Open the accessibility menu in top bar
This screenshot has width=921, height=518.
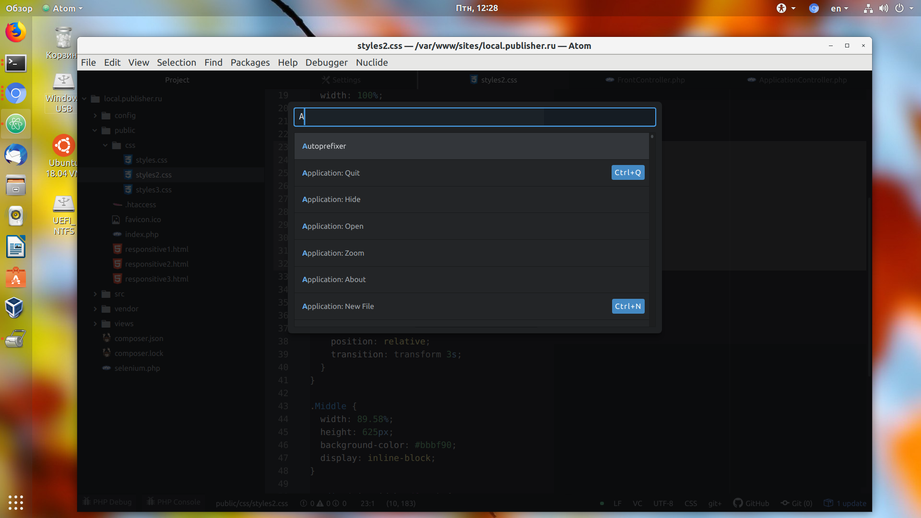point(786,8)
